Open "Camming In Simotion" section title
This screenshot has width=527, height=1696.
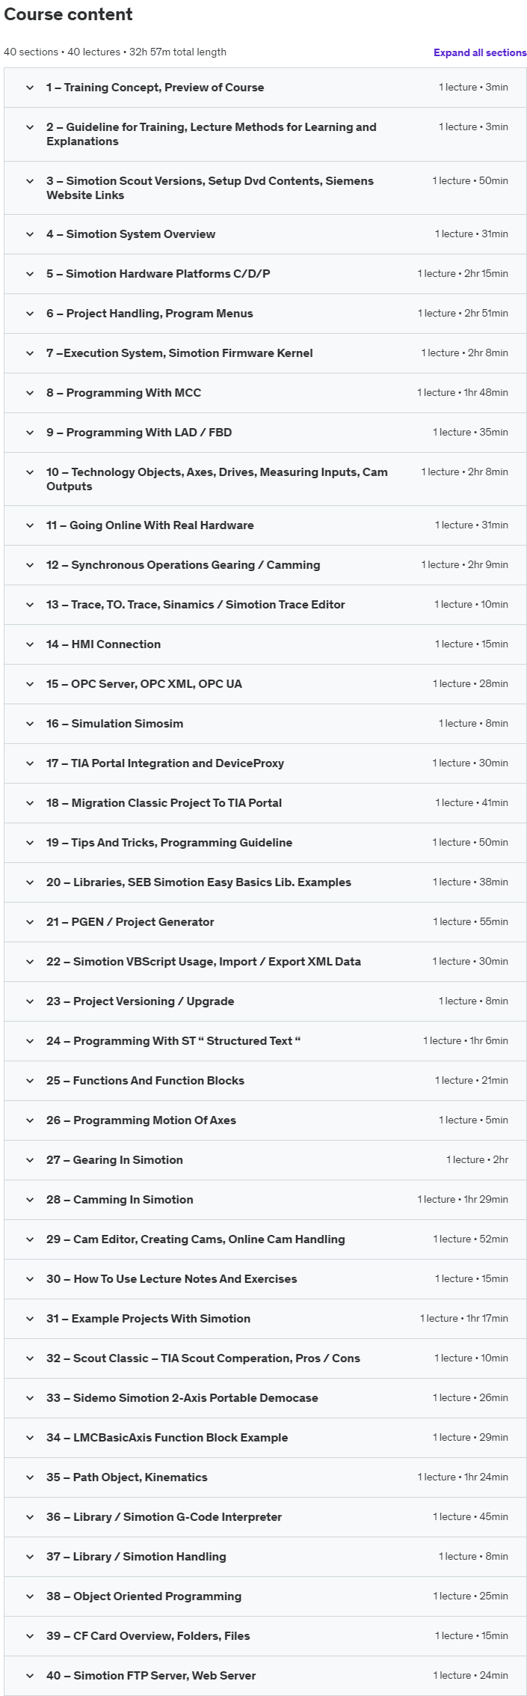pyautogui.click(x=120, y=1200)
